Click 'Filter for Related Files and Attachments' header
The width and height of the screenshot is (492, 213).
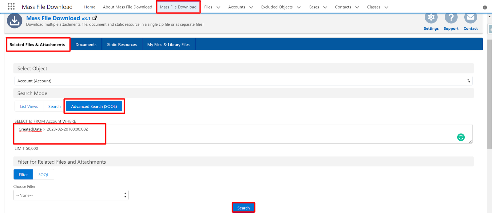(244, 162)
